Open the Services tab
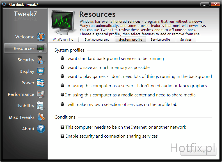 tap(186, 40)
